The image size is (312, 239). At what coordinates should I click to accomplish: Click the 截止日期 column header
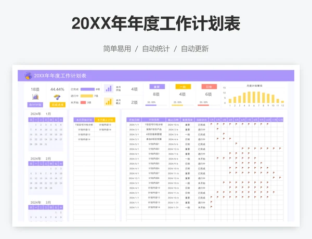(x=173, y=120)
